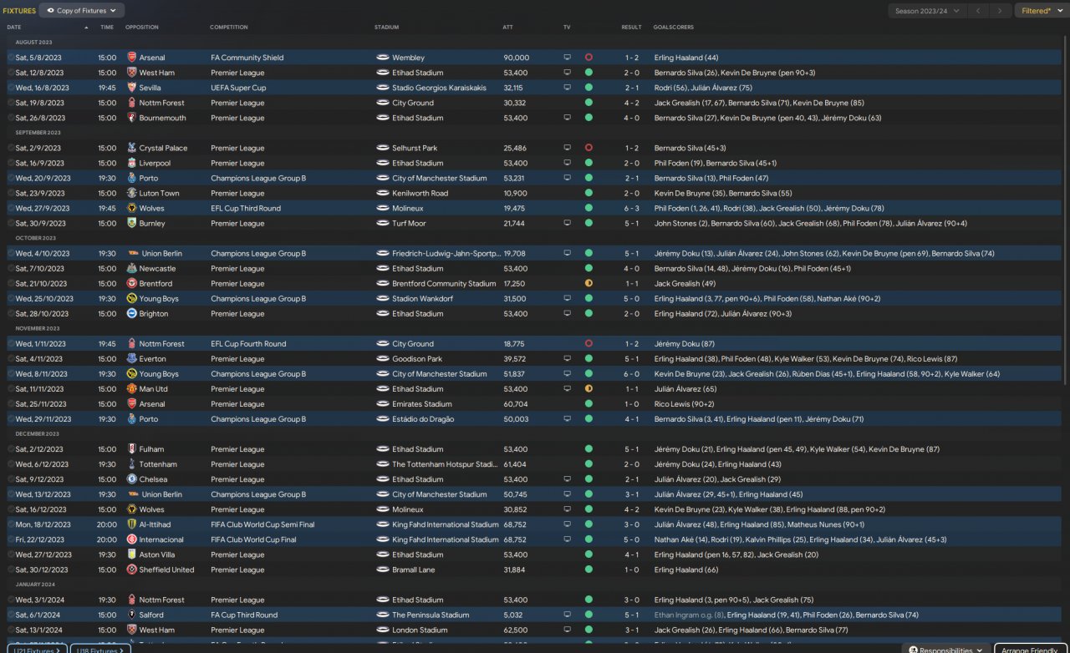Sort by the Competition column header
This screenshot has height=653, width=1070.
pos(229,28)
